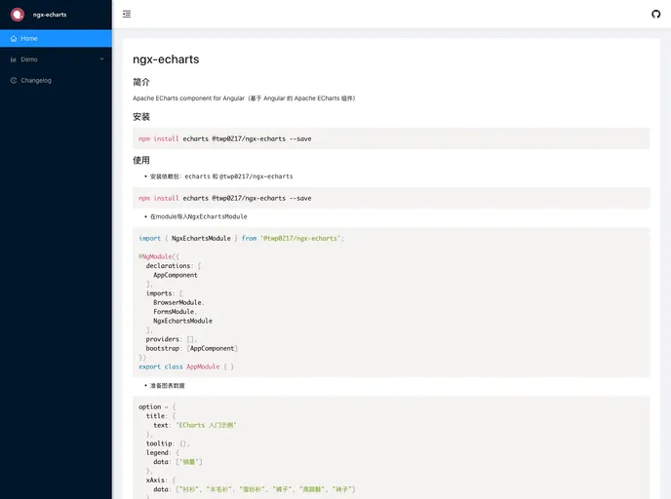The width and height of the screenshot is (671, 499).
Task: Click the Home house icon in sidebar
Action: pos(14,38)
